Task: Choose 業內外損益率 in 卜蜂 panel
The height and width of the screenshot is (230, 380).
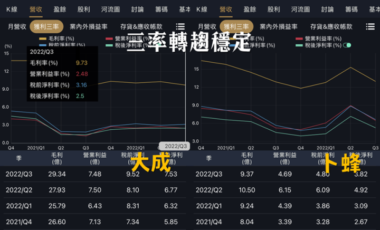Action: click(x=279, y=26)
